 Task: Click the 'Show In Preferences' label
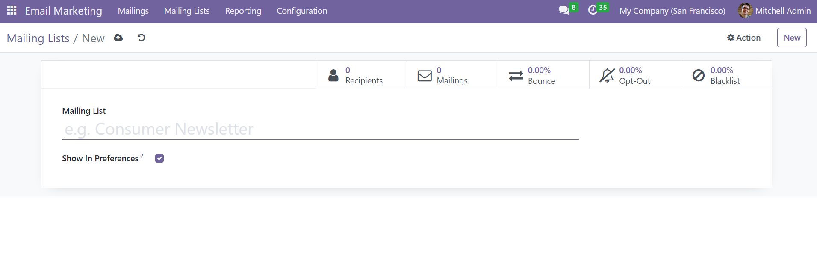click(100, 158)
